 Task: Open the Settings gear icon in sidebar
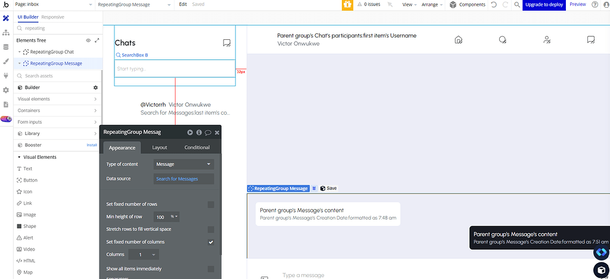(x=6, y=90)
